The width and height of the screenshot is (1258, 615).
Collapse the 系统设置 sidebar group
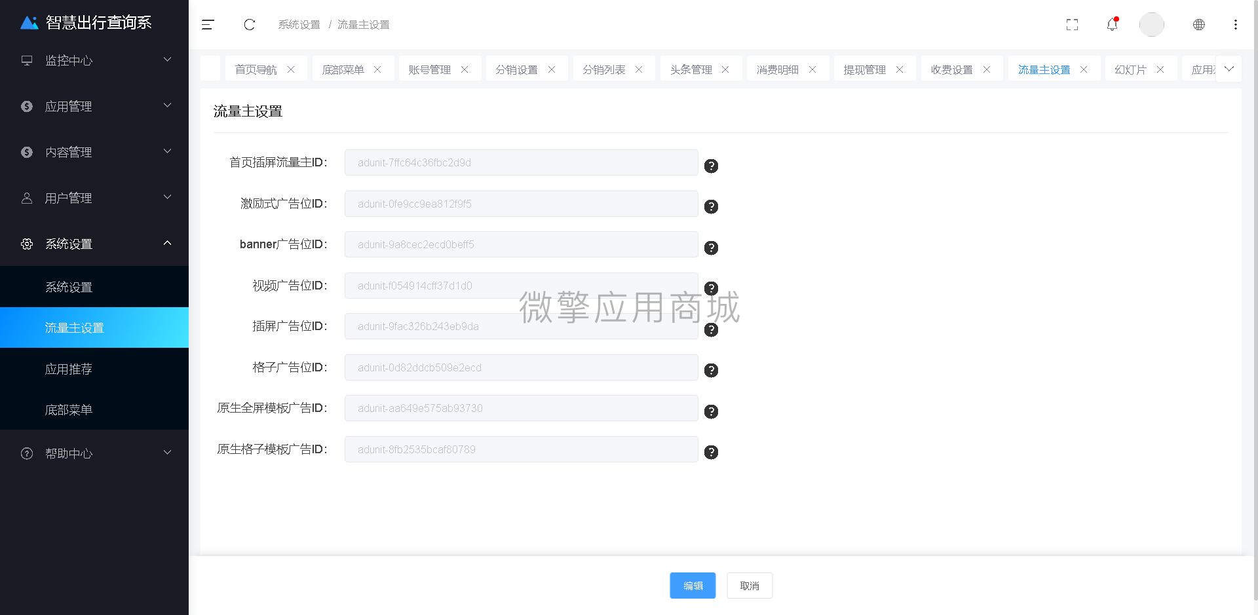tap(94, 244)
